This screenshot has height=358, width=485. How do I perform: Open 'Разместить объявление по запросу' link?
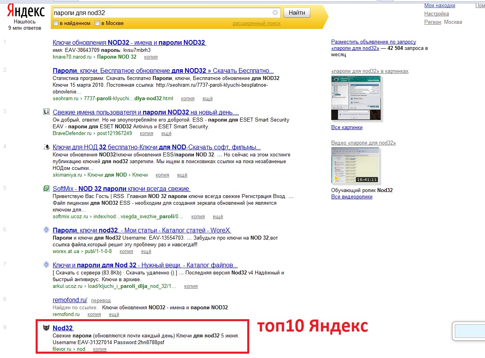pyautogui.click(x=374, y=42)
